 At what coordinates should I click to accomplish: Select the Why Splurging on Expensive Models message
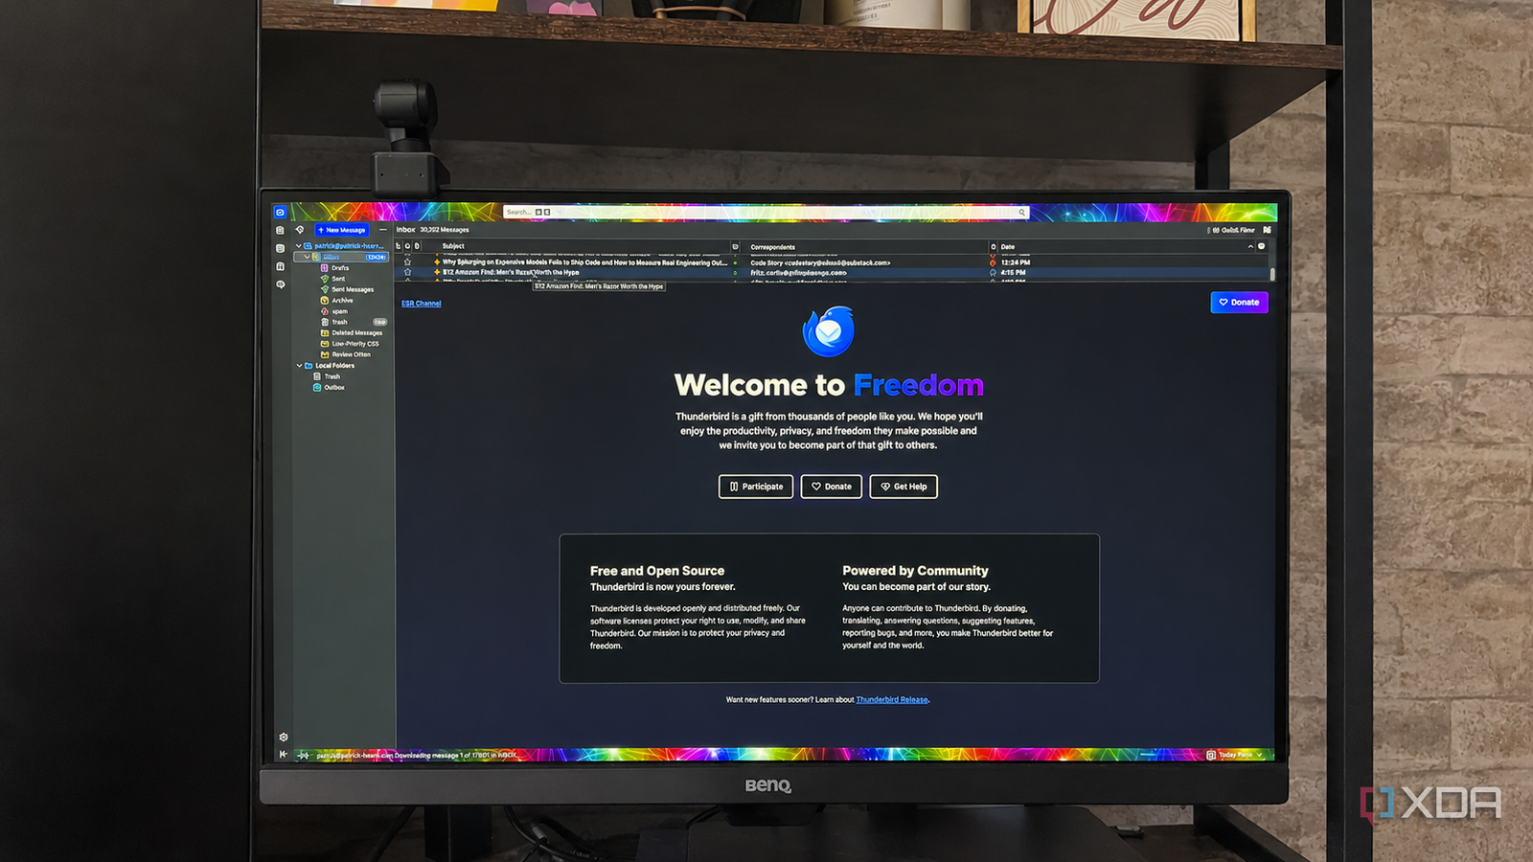pyautogui.click(x=584, y=262)
